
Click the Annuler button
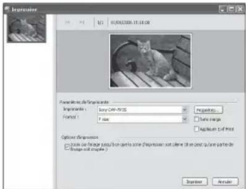pos(225,182)
